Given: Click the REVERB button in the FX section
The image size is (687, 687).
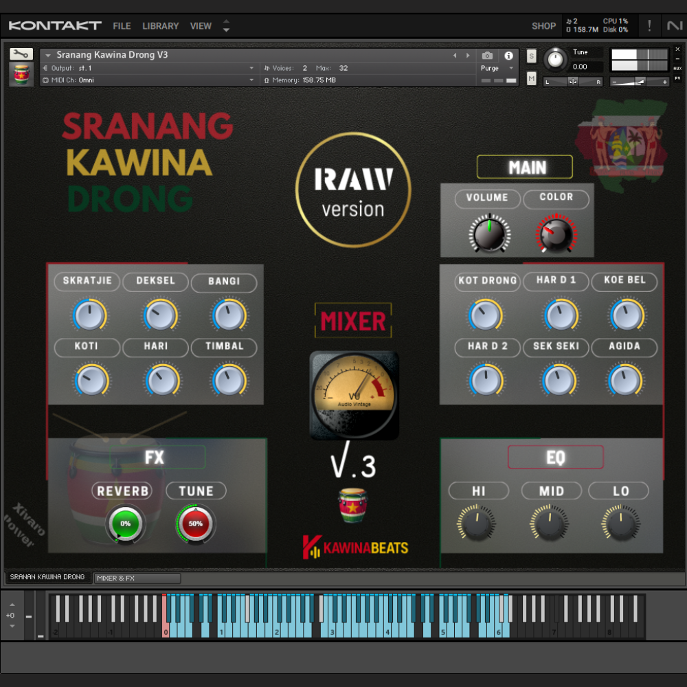Looking at the screenshot, I should tap(123, 491).
